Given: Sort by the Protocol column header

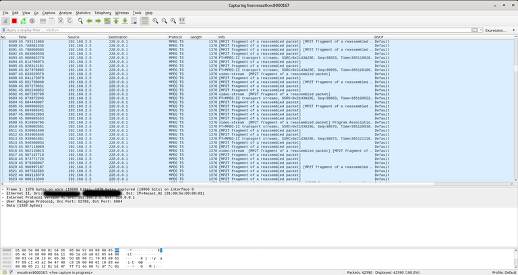Looking at the screenshot, I should 178,37.
